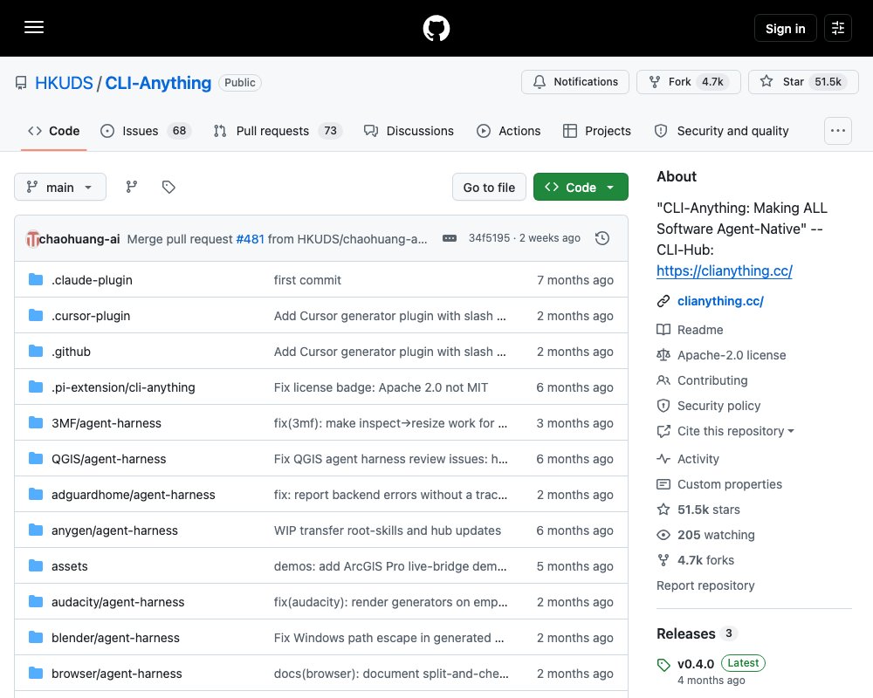Open the 3MF/agent-harness folder
Screen dimensions: 873x698
click(x=107, y=423)
